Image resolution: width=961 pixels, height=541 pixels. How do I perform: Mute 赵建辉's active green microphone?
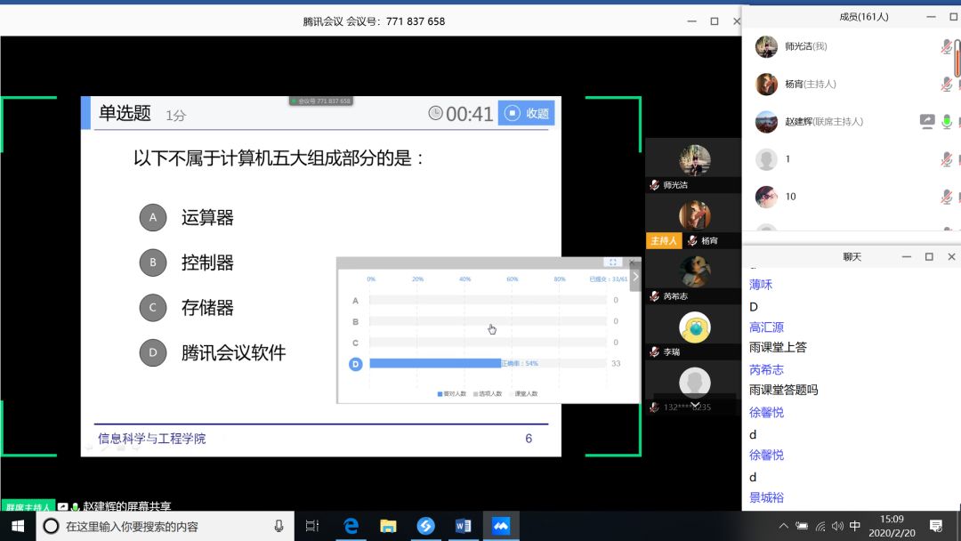pos(947,120)
